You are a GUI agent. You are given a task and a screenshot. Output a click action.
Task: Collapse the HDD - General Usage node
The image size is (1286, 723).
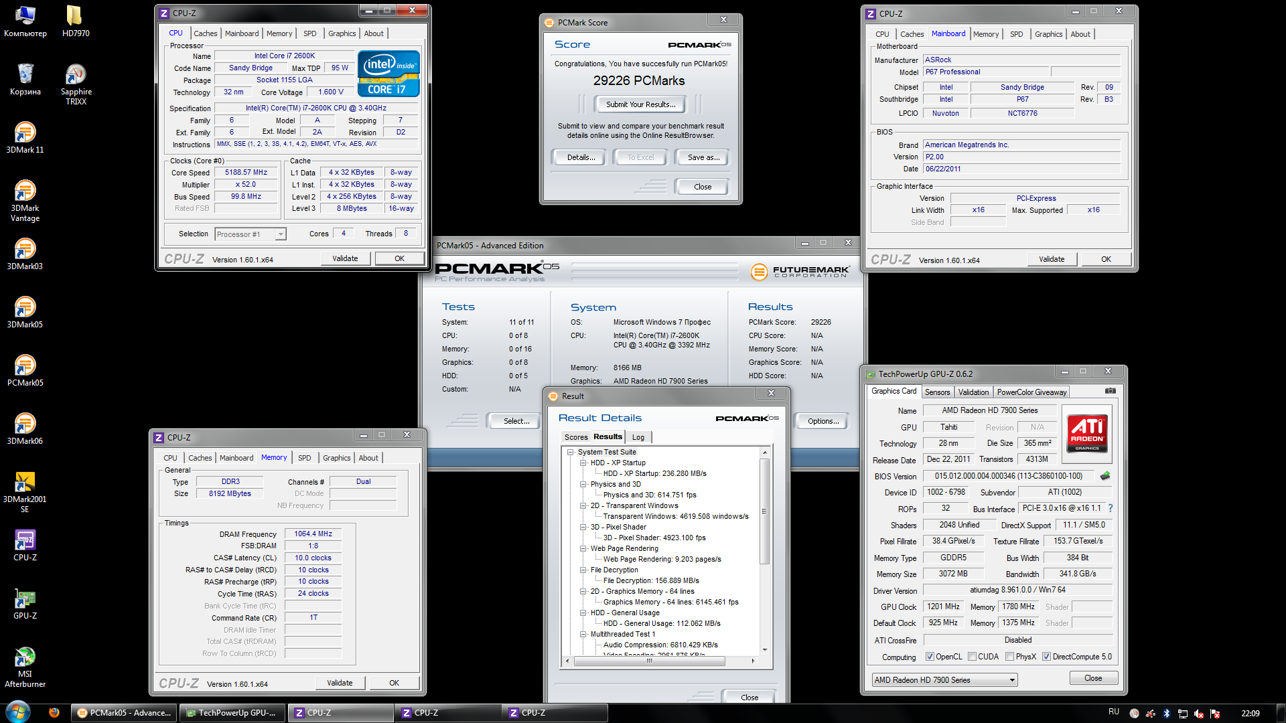click(x=583, y=613)
